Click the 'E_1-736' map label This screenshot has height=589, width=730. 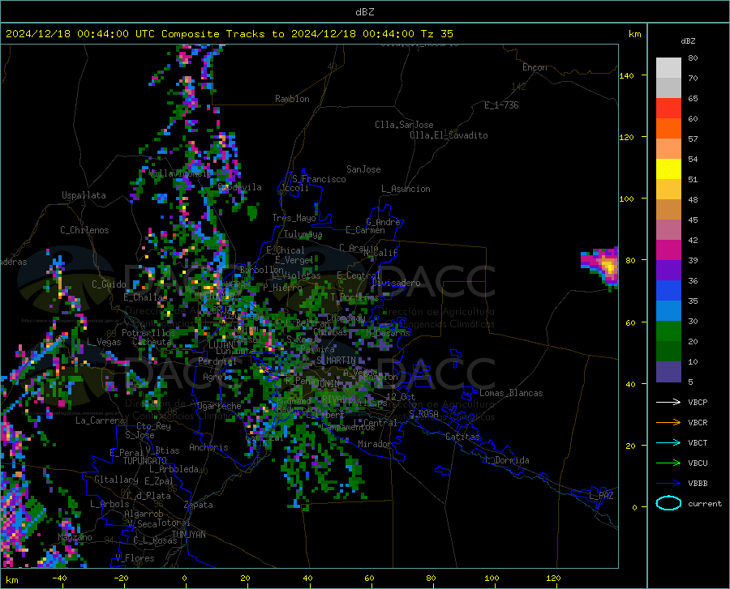501,105
